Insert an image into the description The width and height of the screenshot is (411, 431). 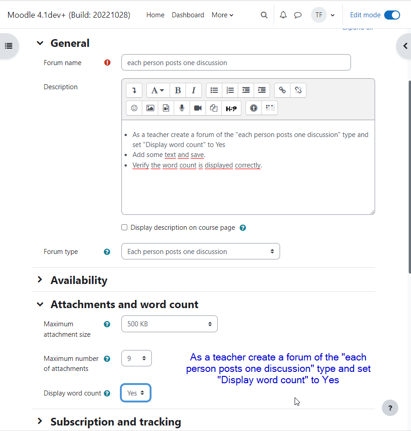tap(150, 108)
